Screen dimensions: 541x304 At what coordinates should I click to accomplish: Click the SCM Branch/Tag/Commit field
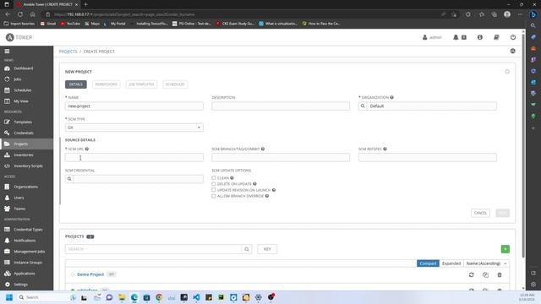(281, 158)
